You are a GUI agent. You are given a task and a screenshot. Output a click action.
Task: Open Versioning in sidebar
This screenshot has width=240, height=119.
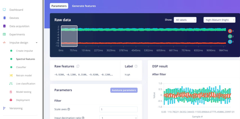(16, 108)
